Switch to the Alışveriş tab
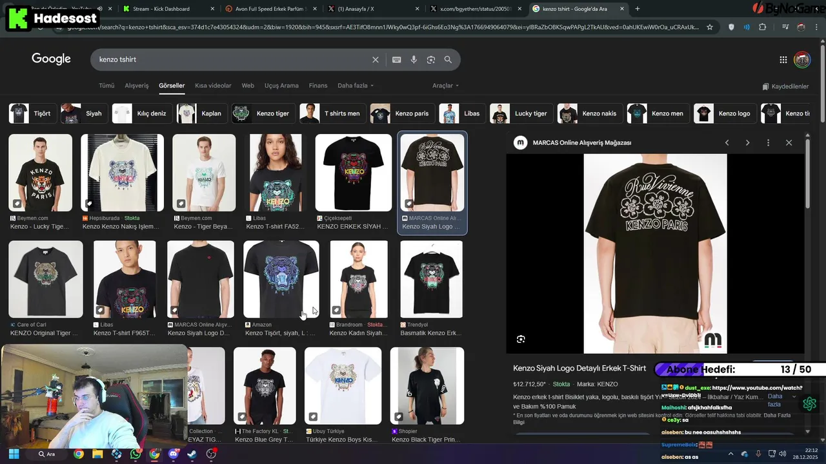The height and width of the screenshot is (464, 826). (x=137, y=86)
